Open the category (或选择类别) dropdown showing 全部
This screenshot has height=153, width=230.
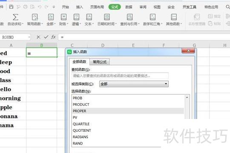[x=134, y=84]
